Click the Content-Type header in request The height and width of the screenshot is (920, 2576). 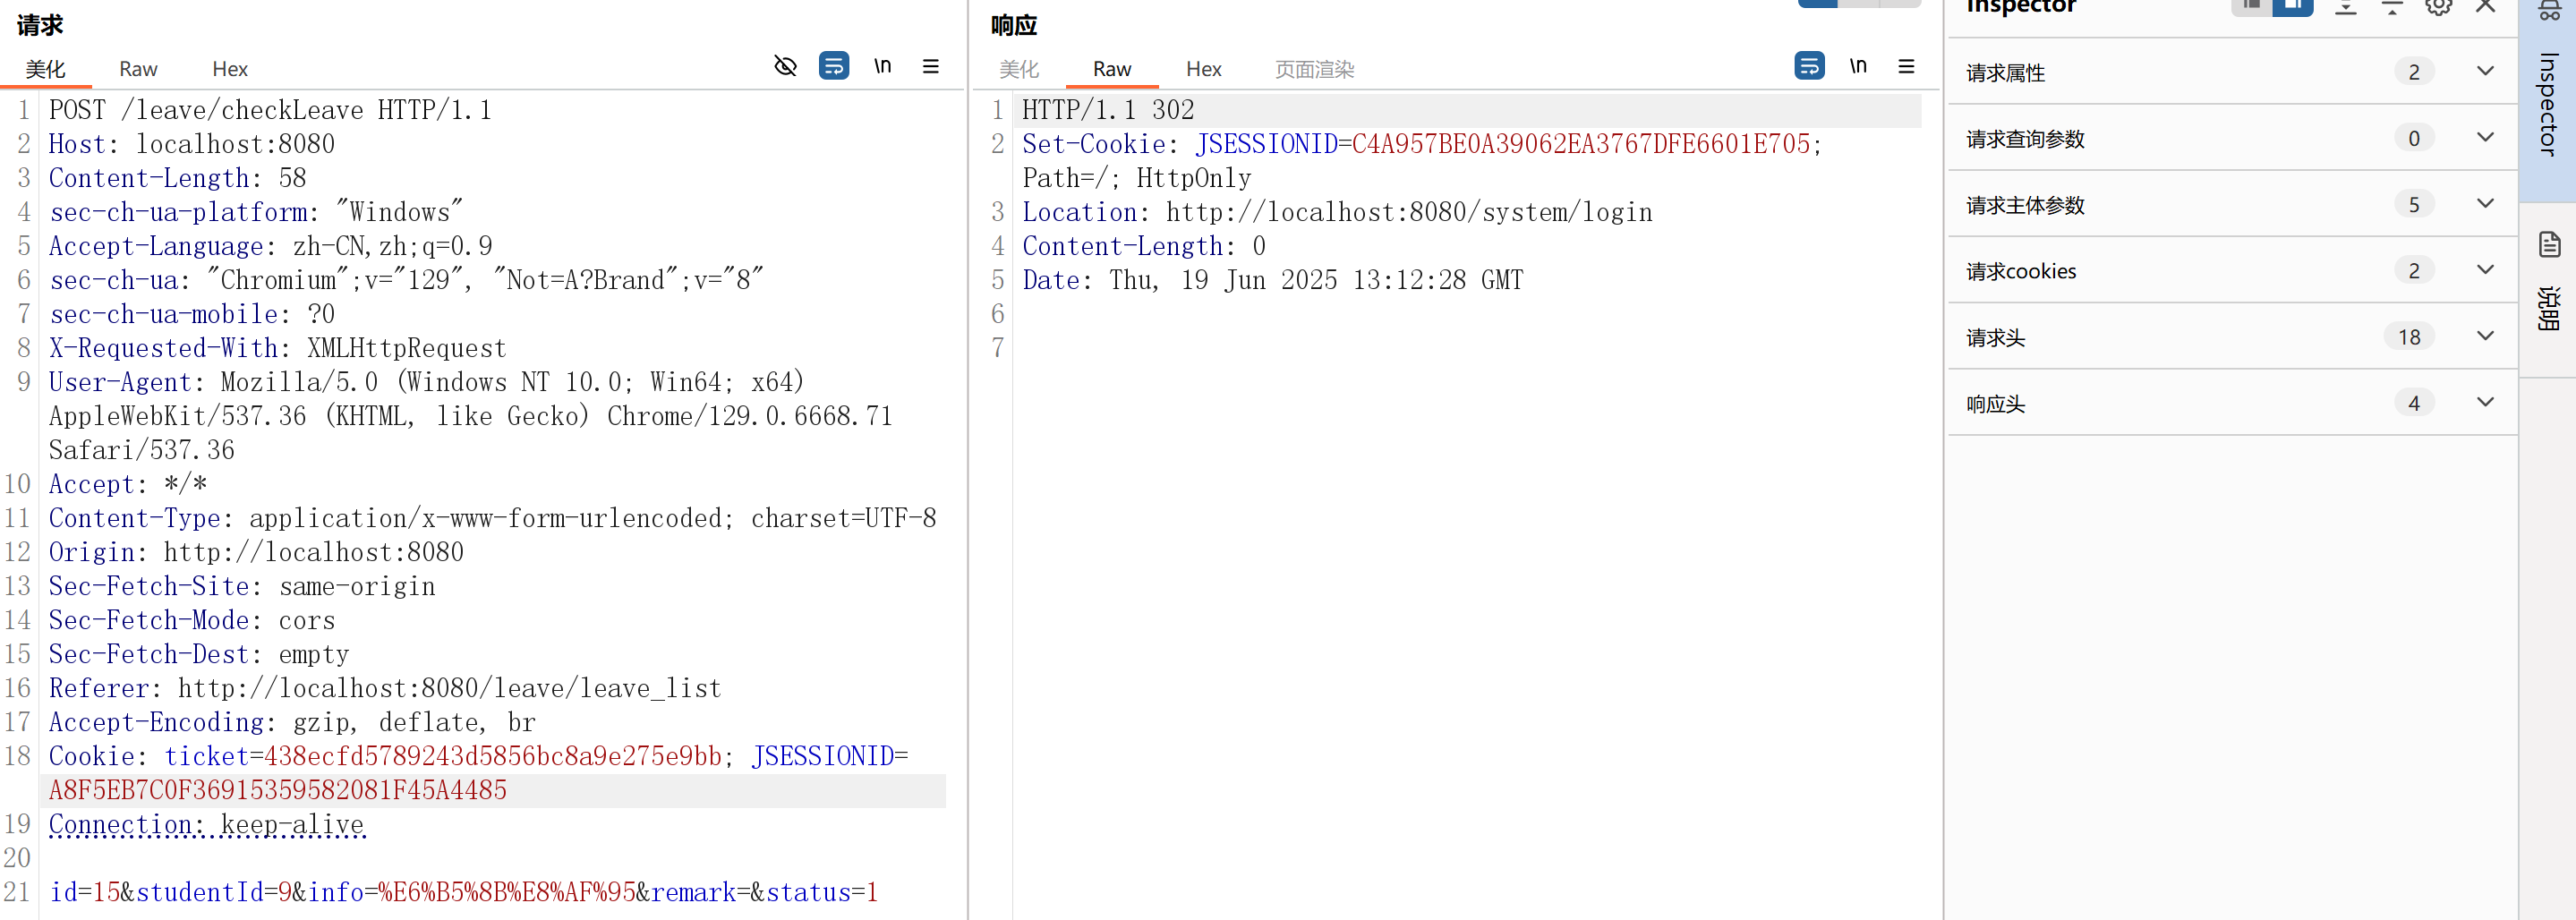tap(492, 518)
